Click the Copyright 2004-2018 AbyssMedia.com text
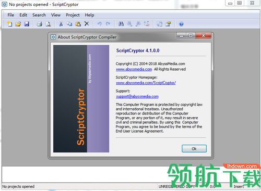 150,63
